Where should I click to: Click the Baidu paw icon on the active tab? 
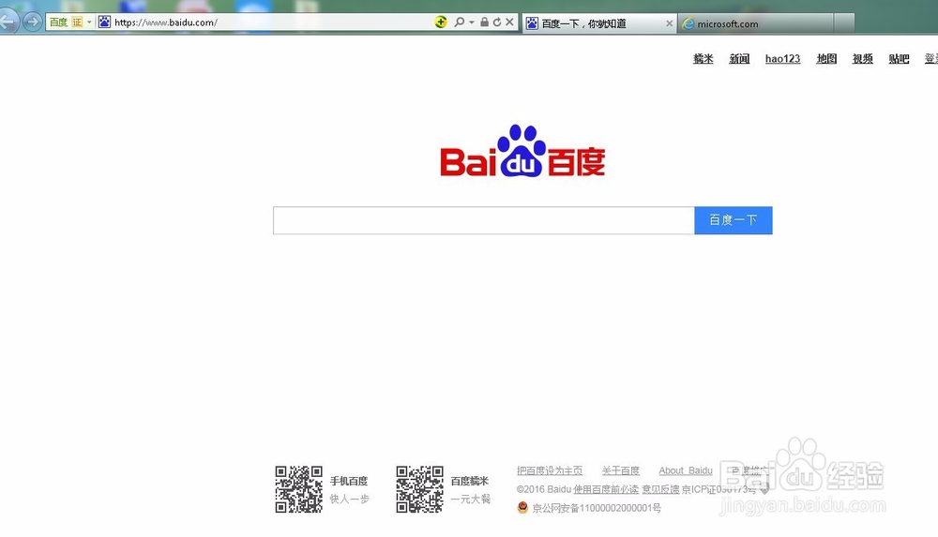coord(532,23)
